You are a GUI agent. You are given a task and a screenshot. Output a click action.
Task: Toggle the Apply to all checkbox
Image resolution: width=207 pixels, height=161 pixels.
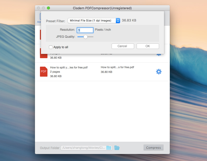click(x=50, y=47)
